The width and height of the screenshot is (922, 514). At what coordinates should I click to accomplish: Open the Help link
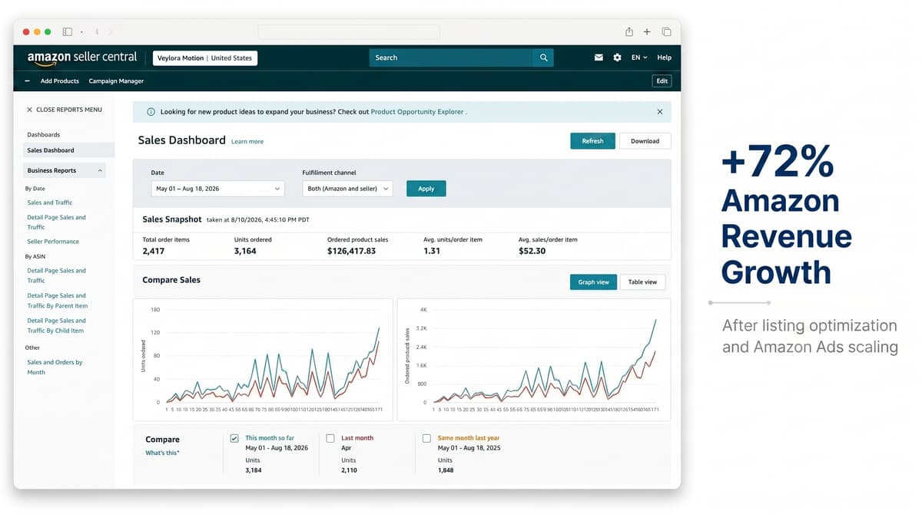665,58
